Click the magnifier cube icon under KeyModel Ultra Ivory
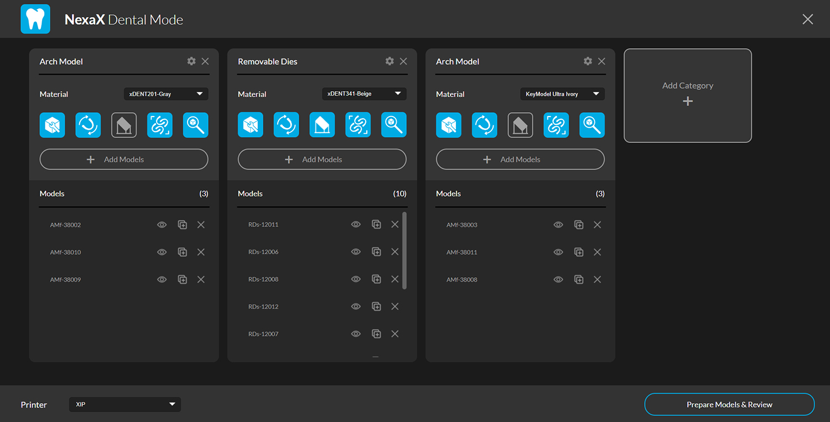Viewport: 830px width, 422px height. pyautogui.click(x=592, y=125)
